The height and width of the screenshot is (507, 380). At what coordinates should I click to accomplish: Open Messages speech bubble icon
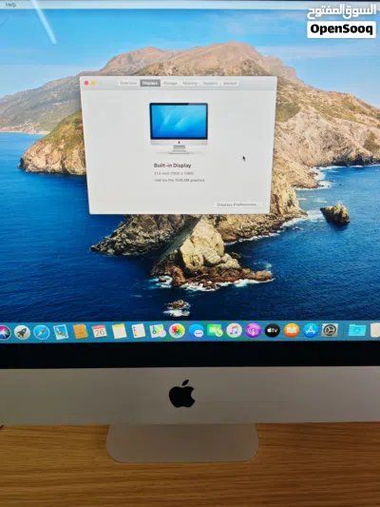point(197,331)
